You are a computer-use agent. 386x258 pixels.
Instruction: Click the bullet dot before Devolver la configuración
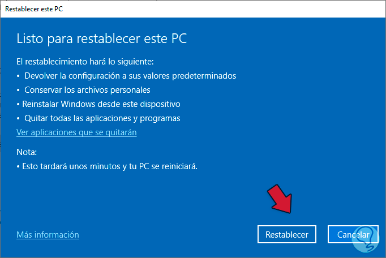pos(18,76)
